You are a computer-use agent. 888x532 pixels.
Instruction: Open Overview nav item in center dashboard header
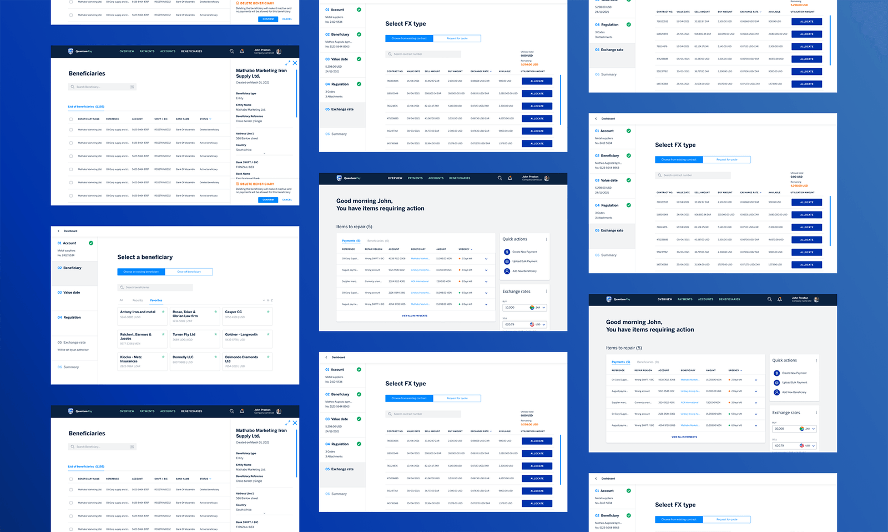(395, 178)
